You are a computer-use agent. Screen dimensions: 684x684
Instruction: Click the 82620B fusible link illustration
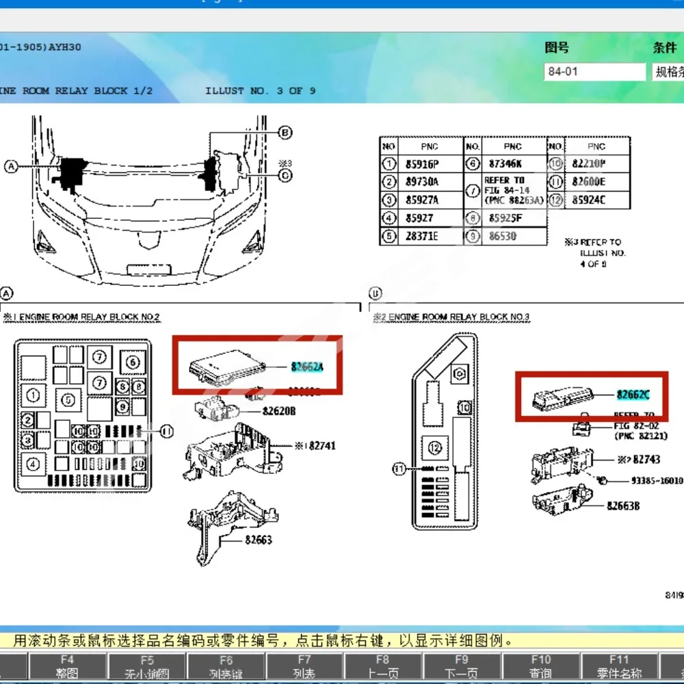(217, 408)
